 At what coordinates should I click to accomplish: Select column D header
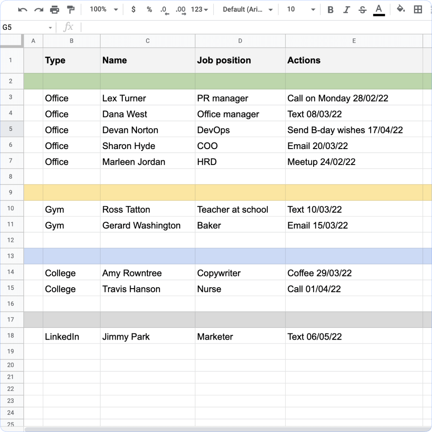[x=240, y=41]
